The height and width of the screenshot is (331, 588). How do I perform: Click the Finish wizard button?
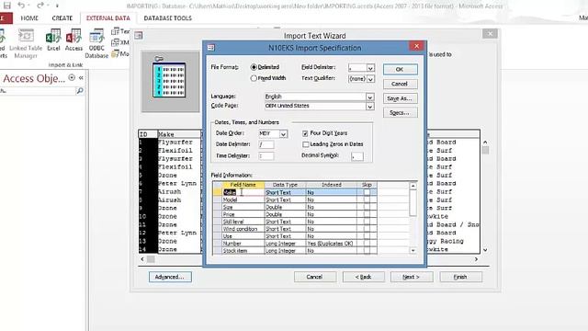coord(460,277)
